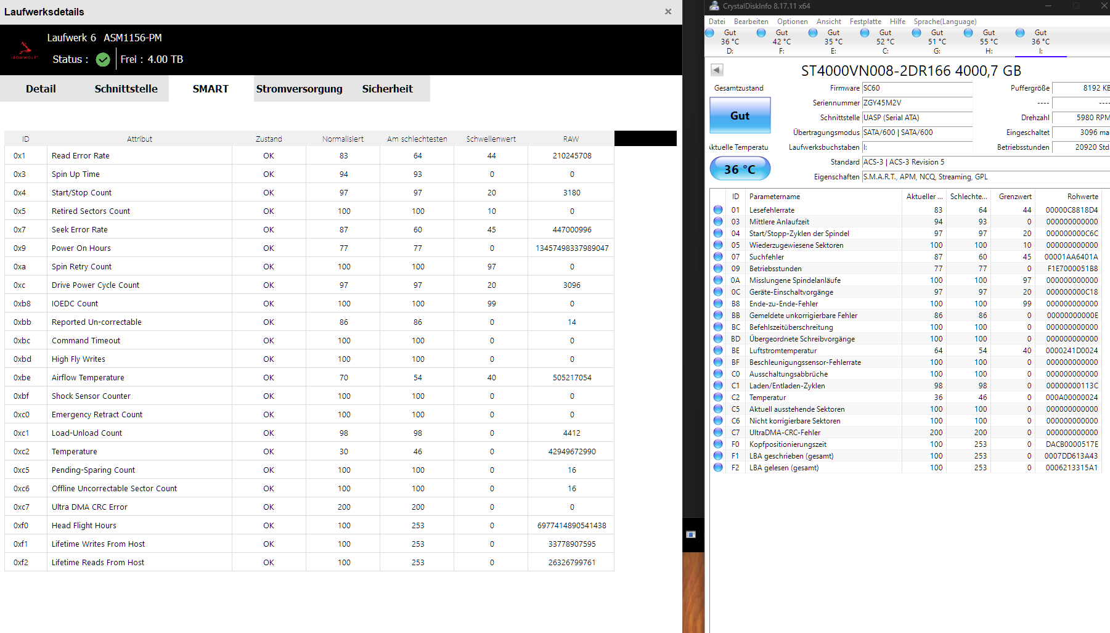The width and height of the screenshot is (1110, 633).
Task: Switch to the Schnittstelle tab
Action: 126,89
